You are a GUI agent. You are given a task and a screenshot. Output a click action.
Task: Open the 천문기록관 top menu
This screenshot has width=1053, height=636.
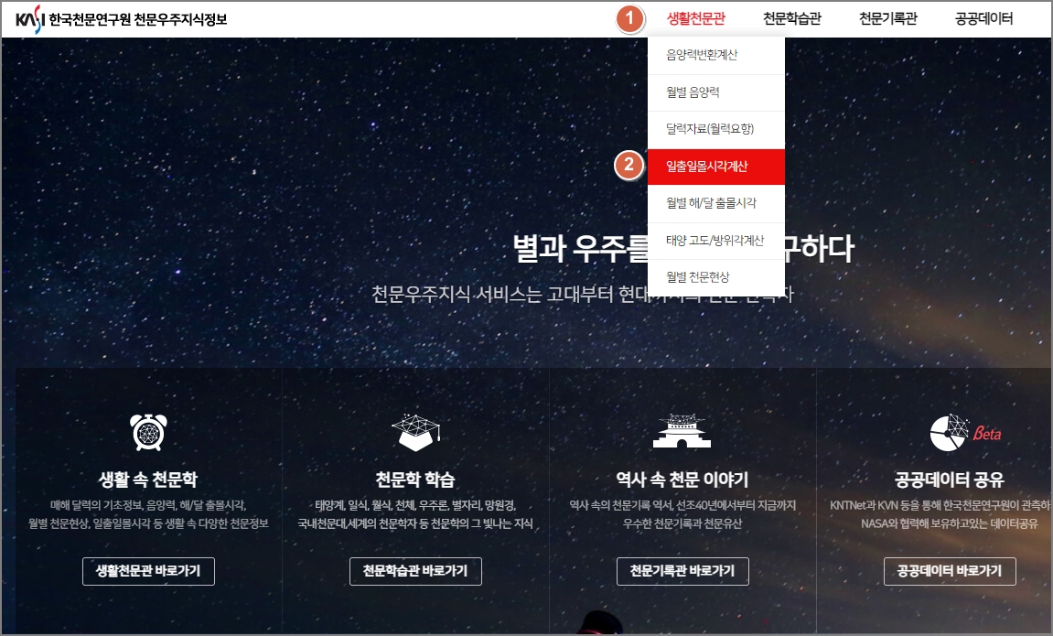887,18
